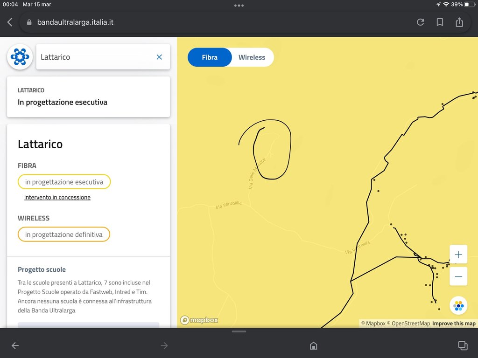Open the map legend colored dots button
The height and width of the screenshot is (358, 478).
click(x=458, y=305)
